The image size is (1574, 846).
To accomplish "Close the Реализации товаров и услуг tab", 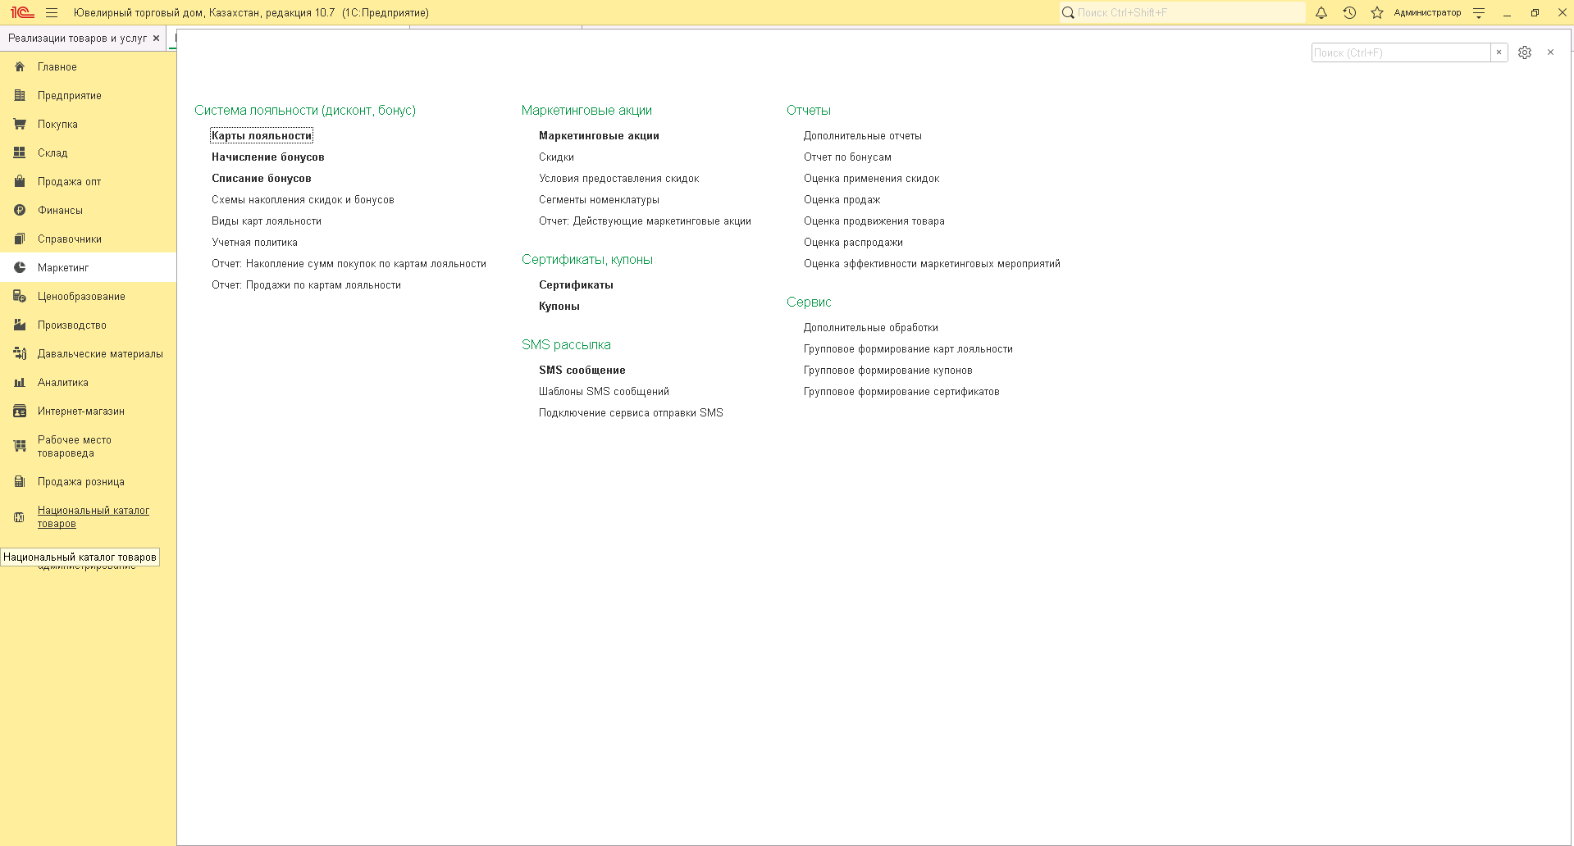I will click(x=156, y=38).
